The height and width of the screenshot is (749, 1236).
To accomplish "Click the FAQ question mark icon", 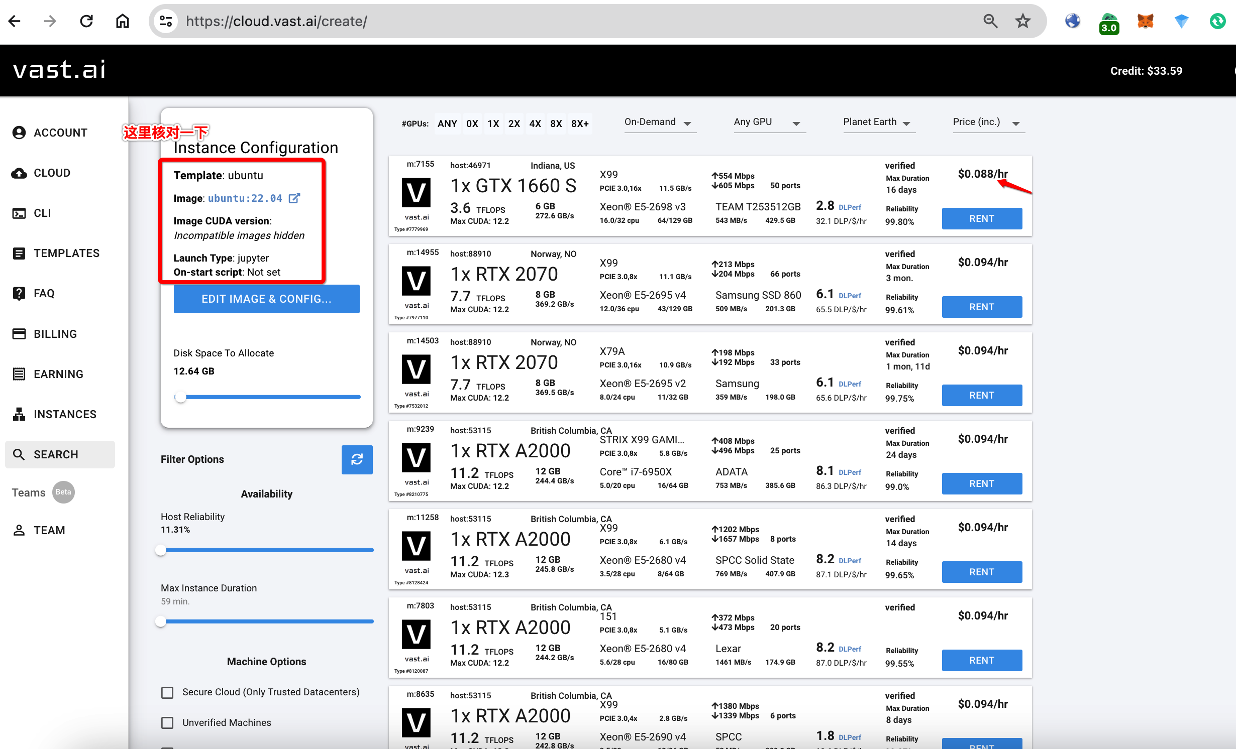I will [x=19, y=294].
